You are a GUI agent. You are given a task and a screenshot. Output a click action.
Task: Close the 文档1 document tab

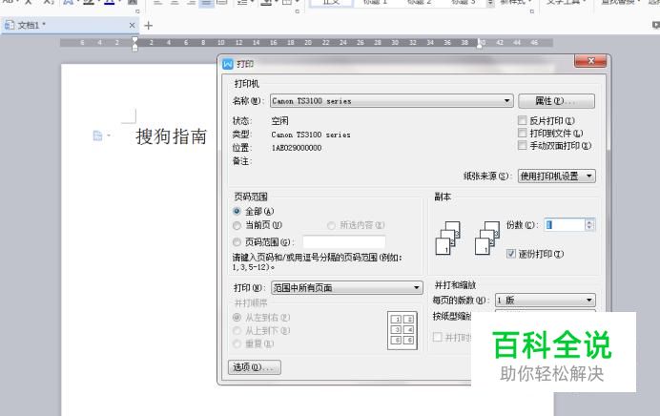(132, 25)
